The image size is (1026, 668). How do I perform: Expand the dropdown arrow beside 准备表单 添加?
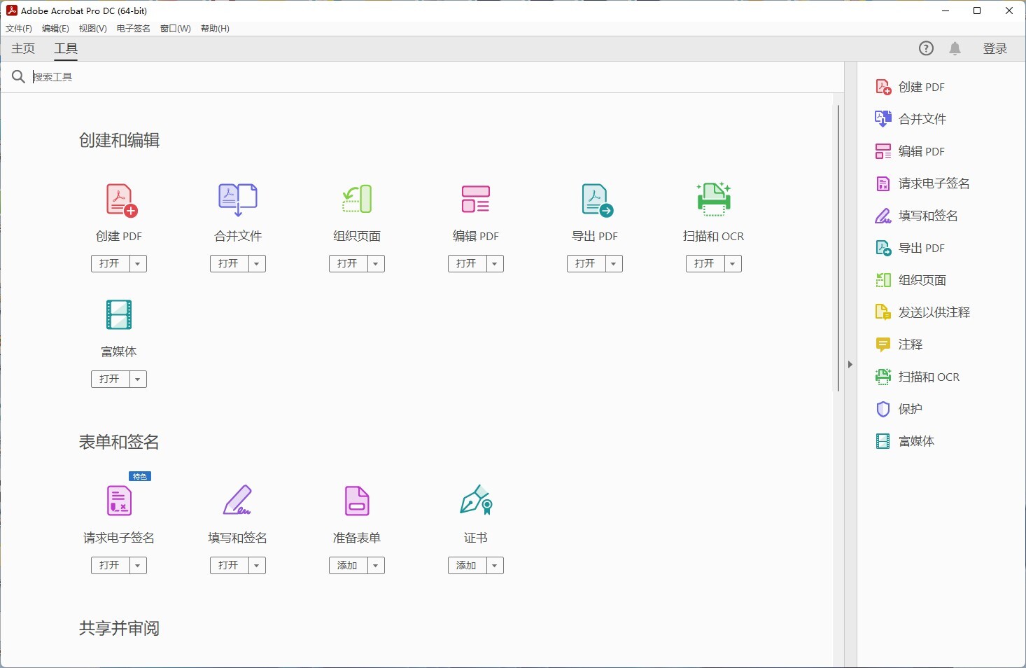tap(376, 566)
